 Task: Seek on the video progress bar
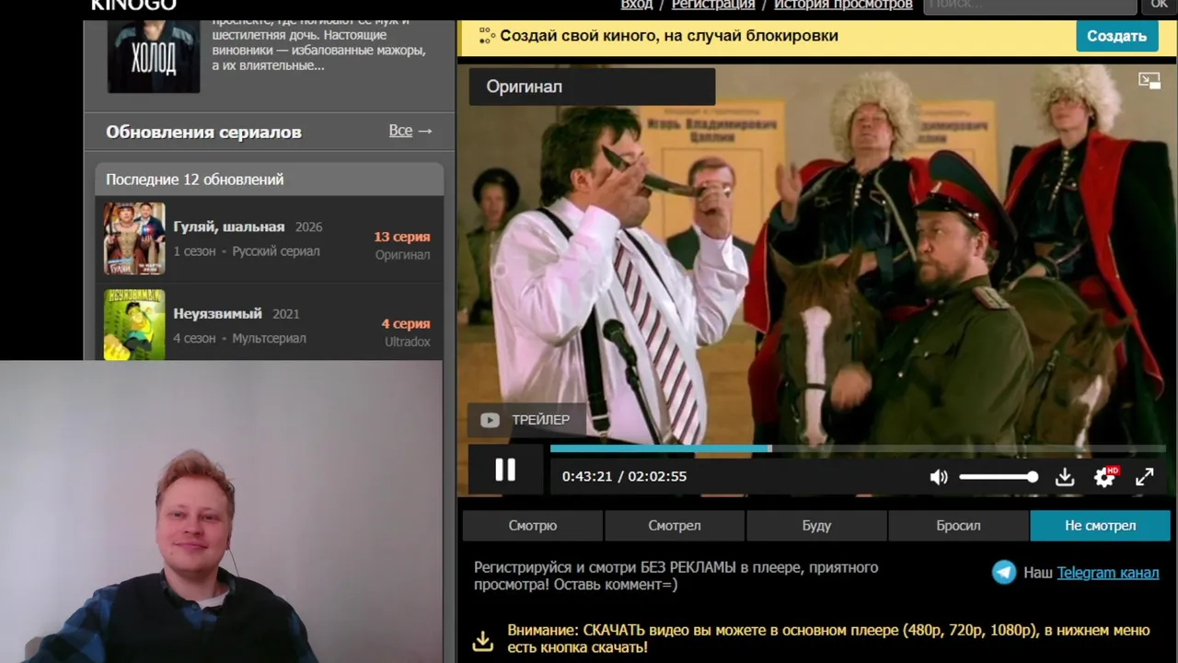click(860, 448)
